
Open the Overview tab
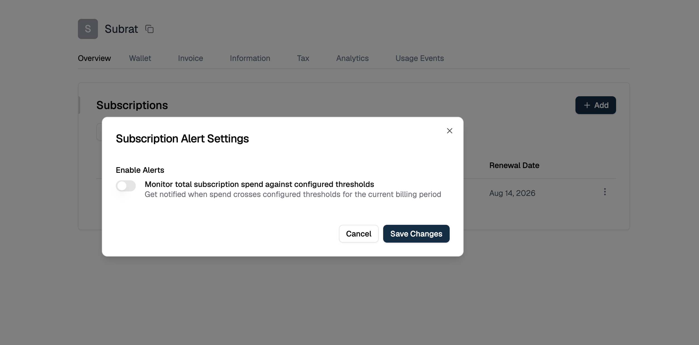(94, 58)
